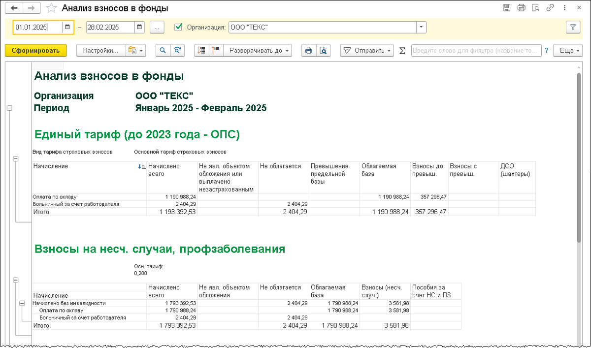Screen dimensions: 591x348
Task: Click the funnel filter icon at top right
Action: [573, 28]
